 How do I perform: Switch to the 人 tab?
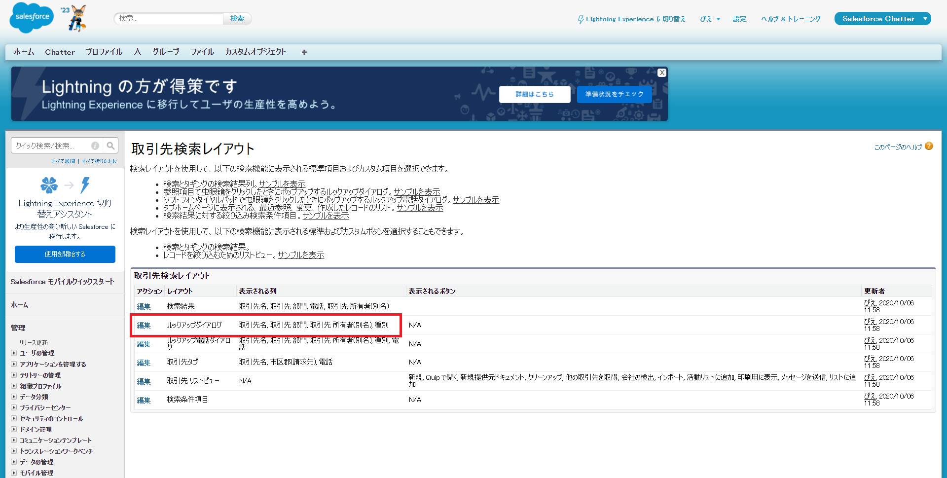(x=138, y=52)
